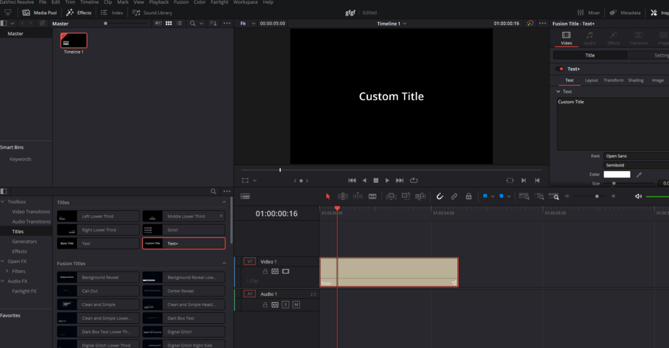Disable the Video 1 track

pos(286,271)
